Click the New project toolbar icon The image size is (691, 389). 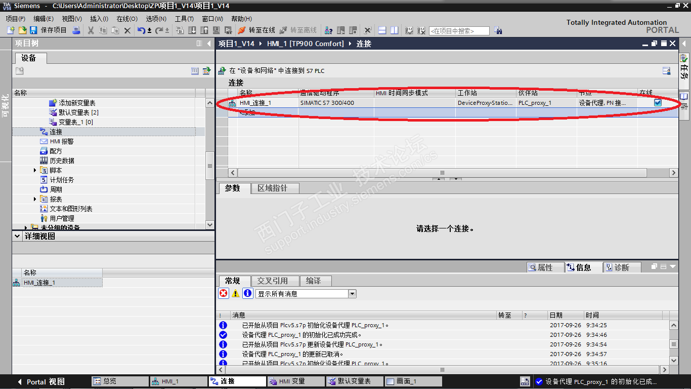[x=11, y=30]
